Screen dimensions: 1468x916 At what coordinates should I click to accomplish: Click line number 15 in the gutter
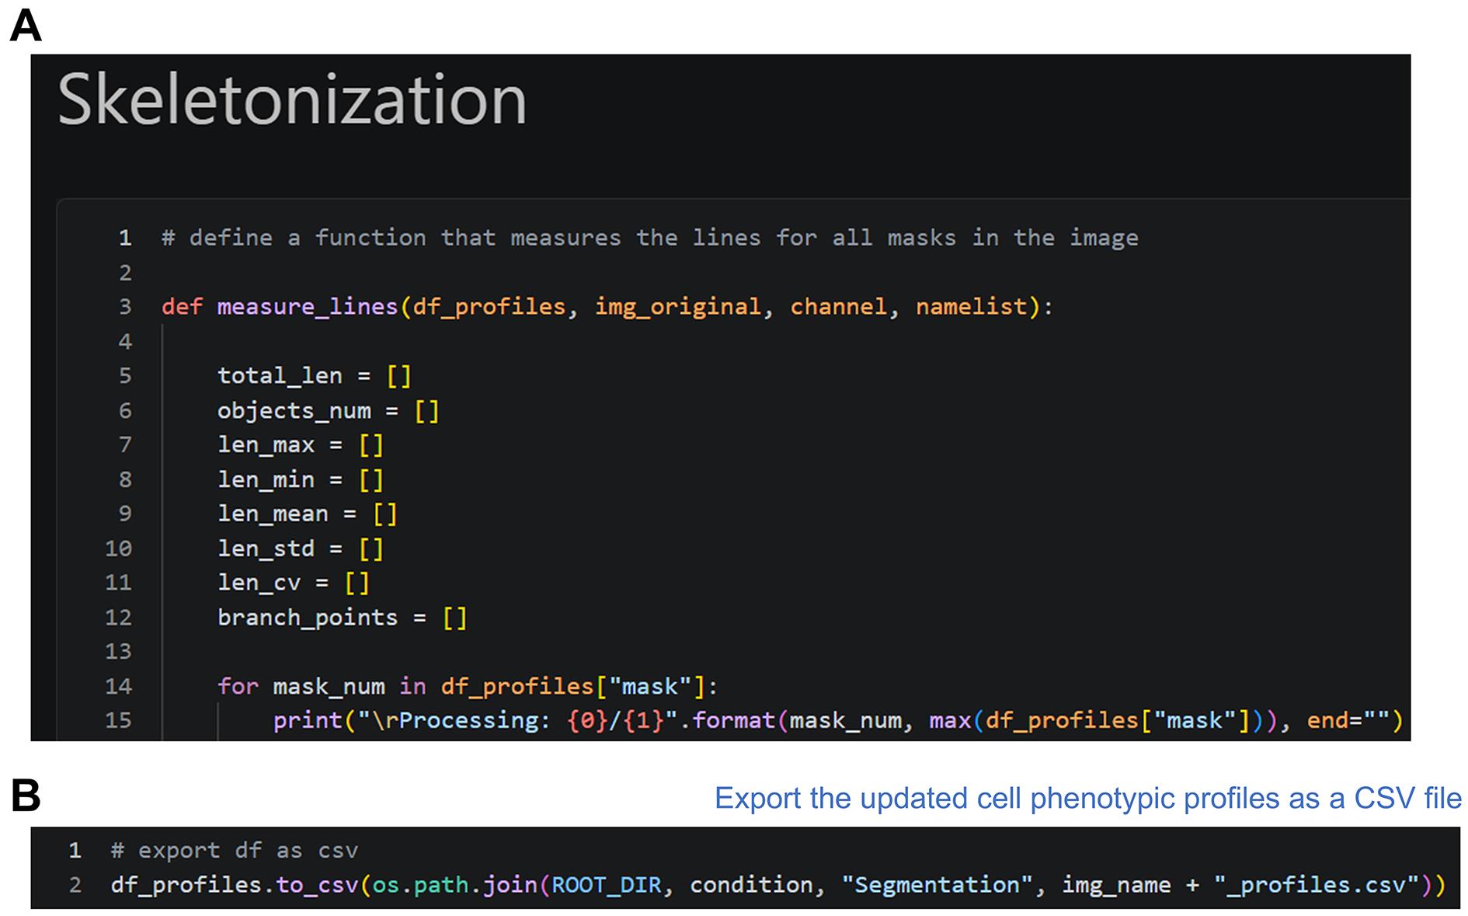[118, 721]
